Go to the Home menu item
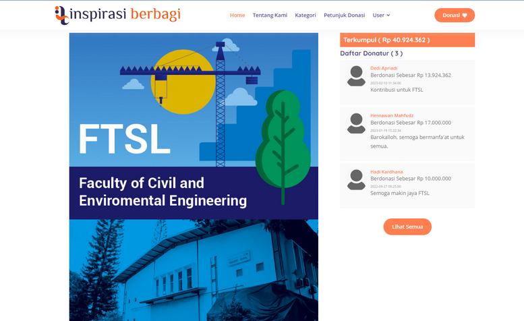This screenshot has width=524, height=321. tap(237, 15)
